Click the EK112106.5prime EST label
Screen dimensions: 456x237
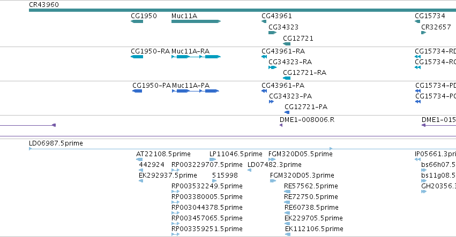tap(314, 229)
